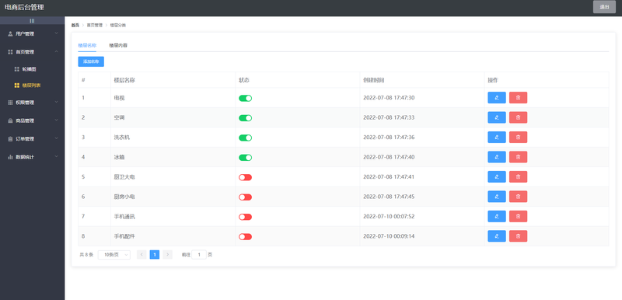Screen dimensions: 622x300
Task: Edit the 手机配件 row with pencil icon
Action: 497,236
